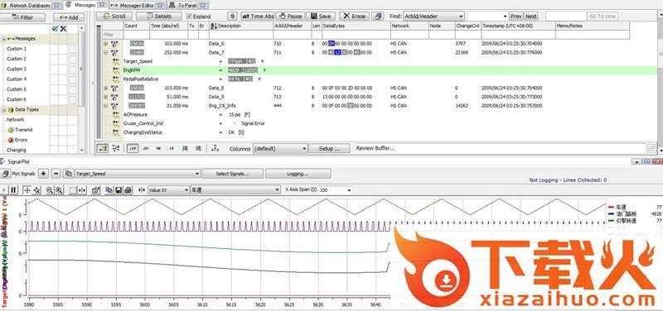Click the check-all icon in filter panel header

click(x=55, y=29)
